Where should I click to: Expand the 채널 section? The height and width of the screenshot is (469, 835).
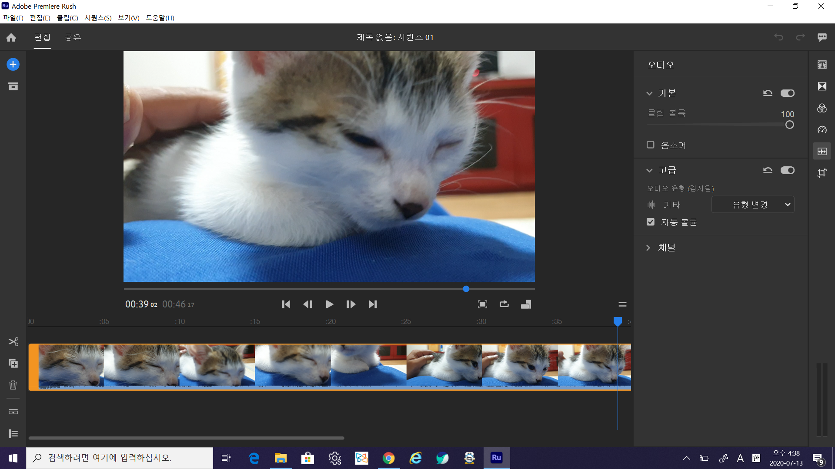[x=648, y=248]
